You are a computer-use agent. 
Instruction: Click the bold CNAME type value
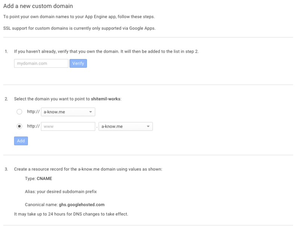pyautogui.click(x=44, y=178)
